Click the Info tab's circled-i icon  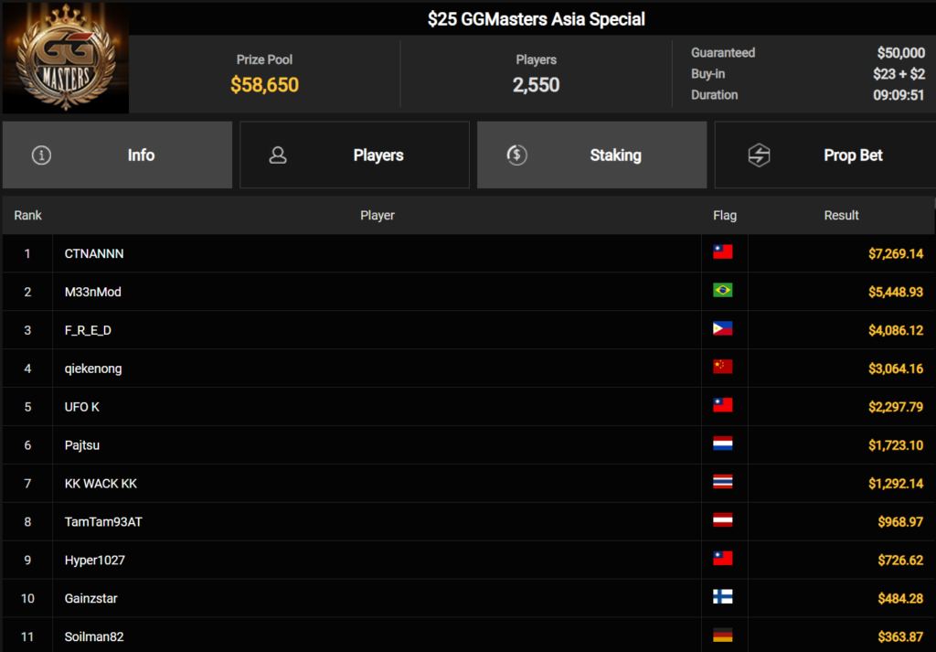pos(41,155)
